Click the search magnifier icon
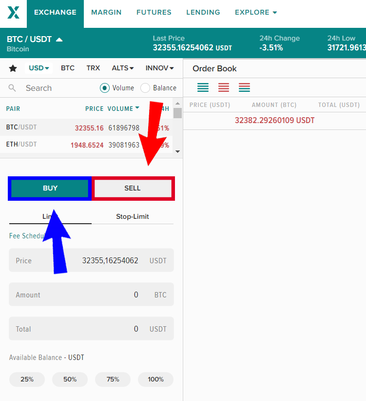The image size is (366, 401). [12, 88]
